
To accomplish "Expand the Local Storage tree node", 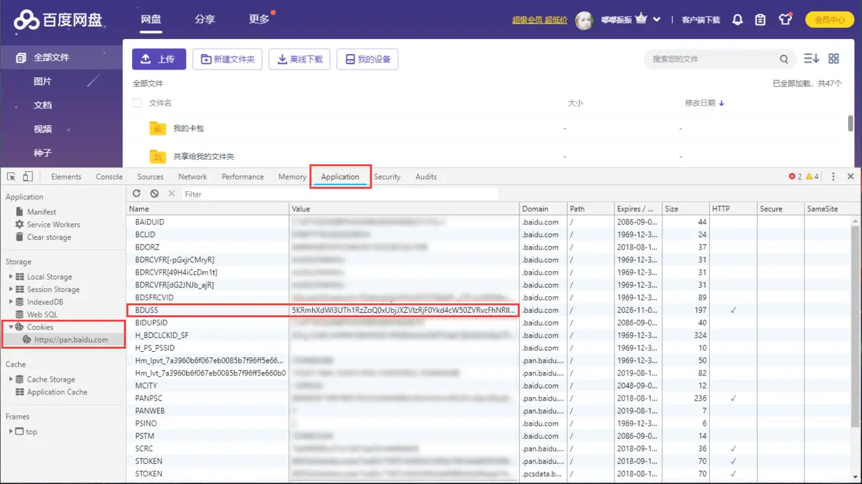I will (x=10, y=277).
